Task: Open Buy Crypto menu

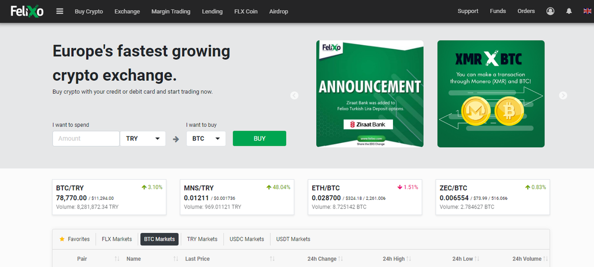Action: pyautogui.click(x=89, y=11)
